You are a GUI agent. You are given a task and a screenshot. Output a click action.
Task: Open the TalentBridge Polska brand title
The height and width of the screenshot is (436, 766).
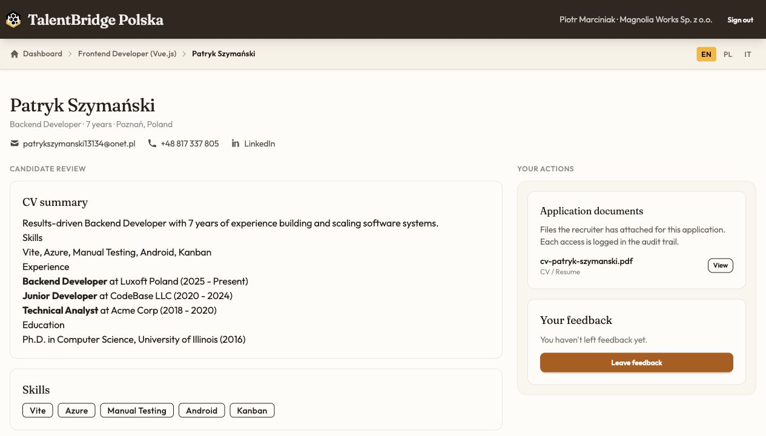[x=96, y=20]
